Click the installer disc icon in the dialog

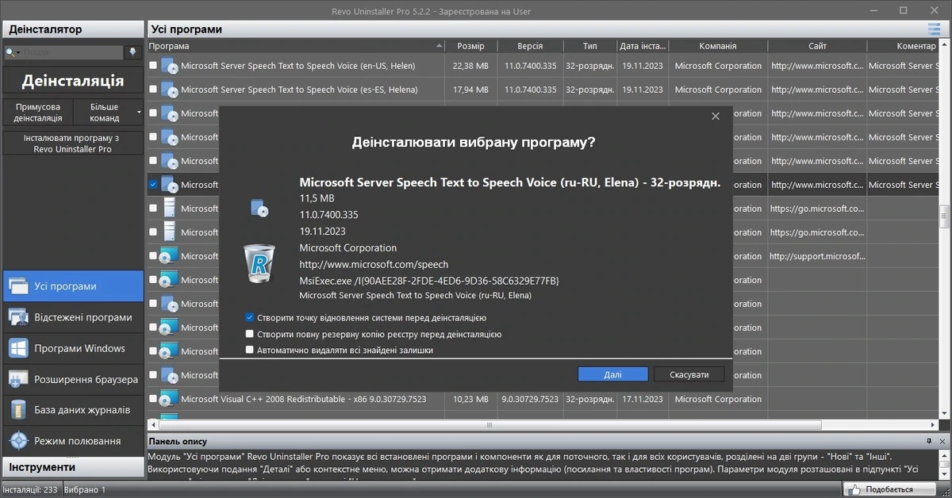point(259,208)
